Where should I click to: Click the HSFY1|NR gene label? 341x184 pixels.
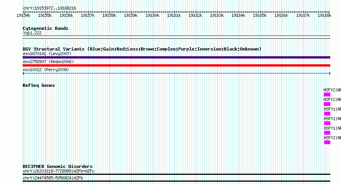[332, 128]
